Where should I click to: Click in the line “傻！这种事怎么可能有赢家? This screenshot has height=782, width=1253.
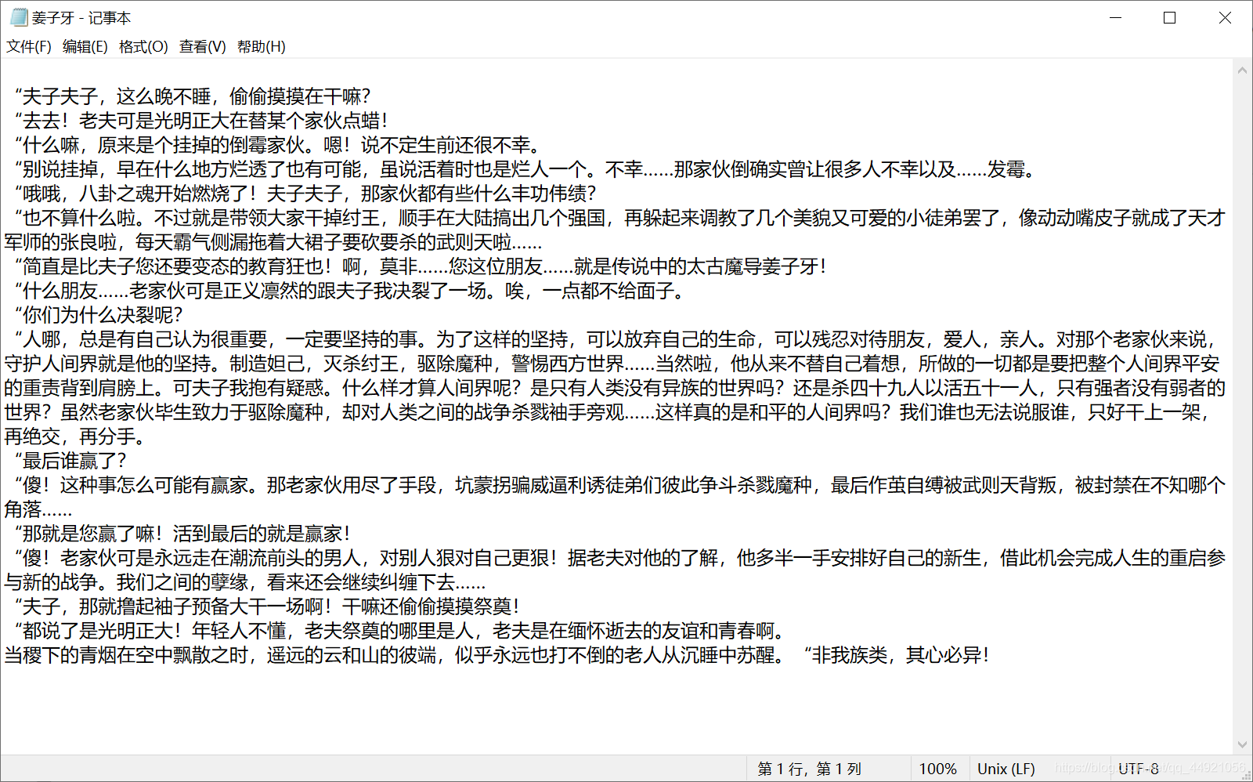[x=620, y=485]
